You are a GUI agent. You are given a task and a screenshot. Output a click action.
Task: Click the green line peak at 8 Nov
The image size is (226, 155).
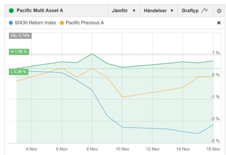click(92, 54)
